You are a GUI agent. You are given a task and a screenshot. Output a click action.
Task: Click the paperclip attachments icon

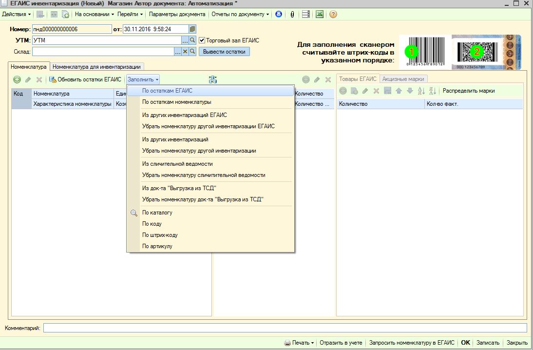tap(292, 14)
